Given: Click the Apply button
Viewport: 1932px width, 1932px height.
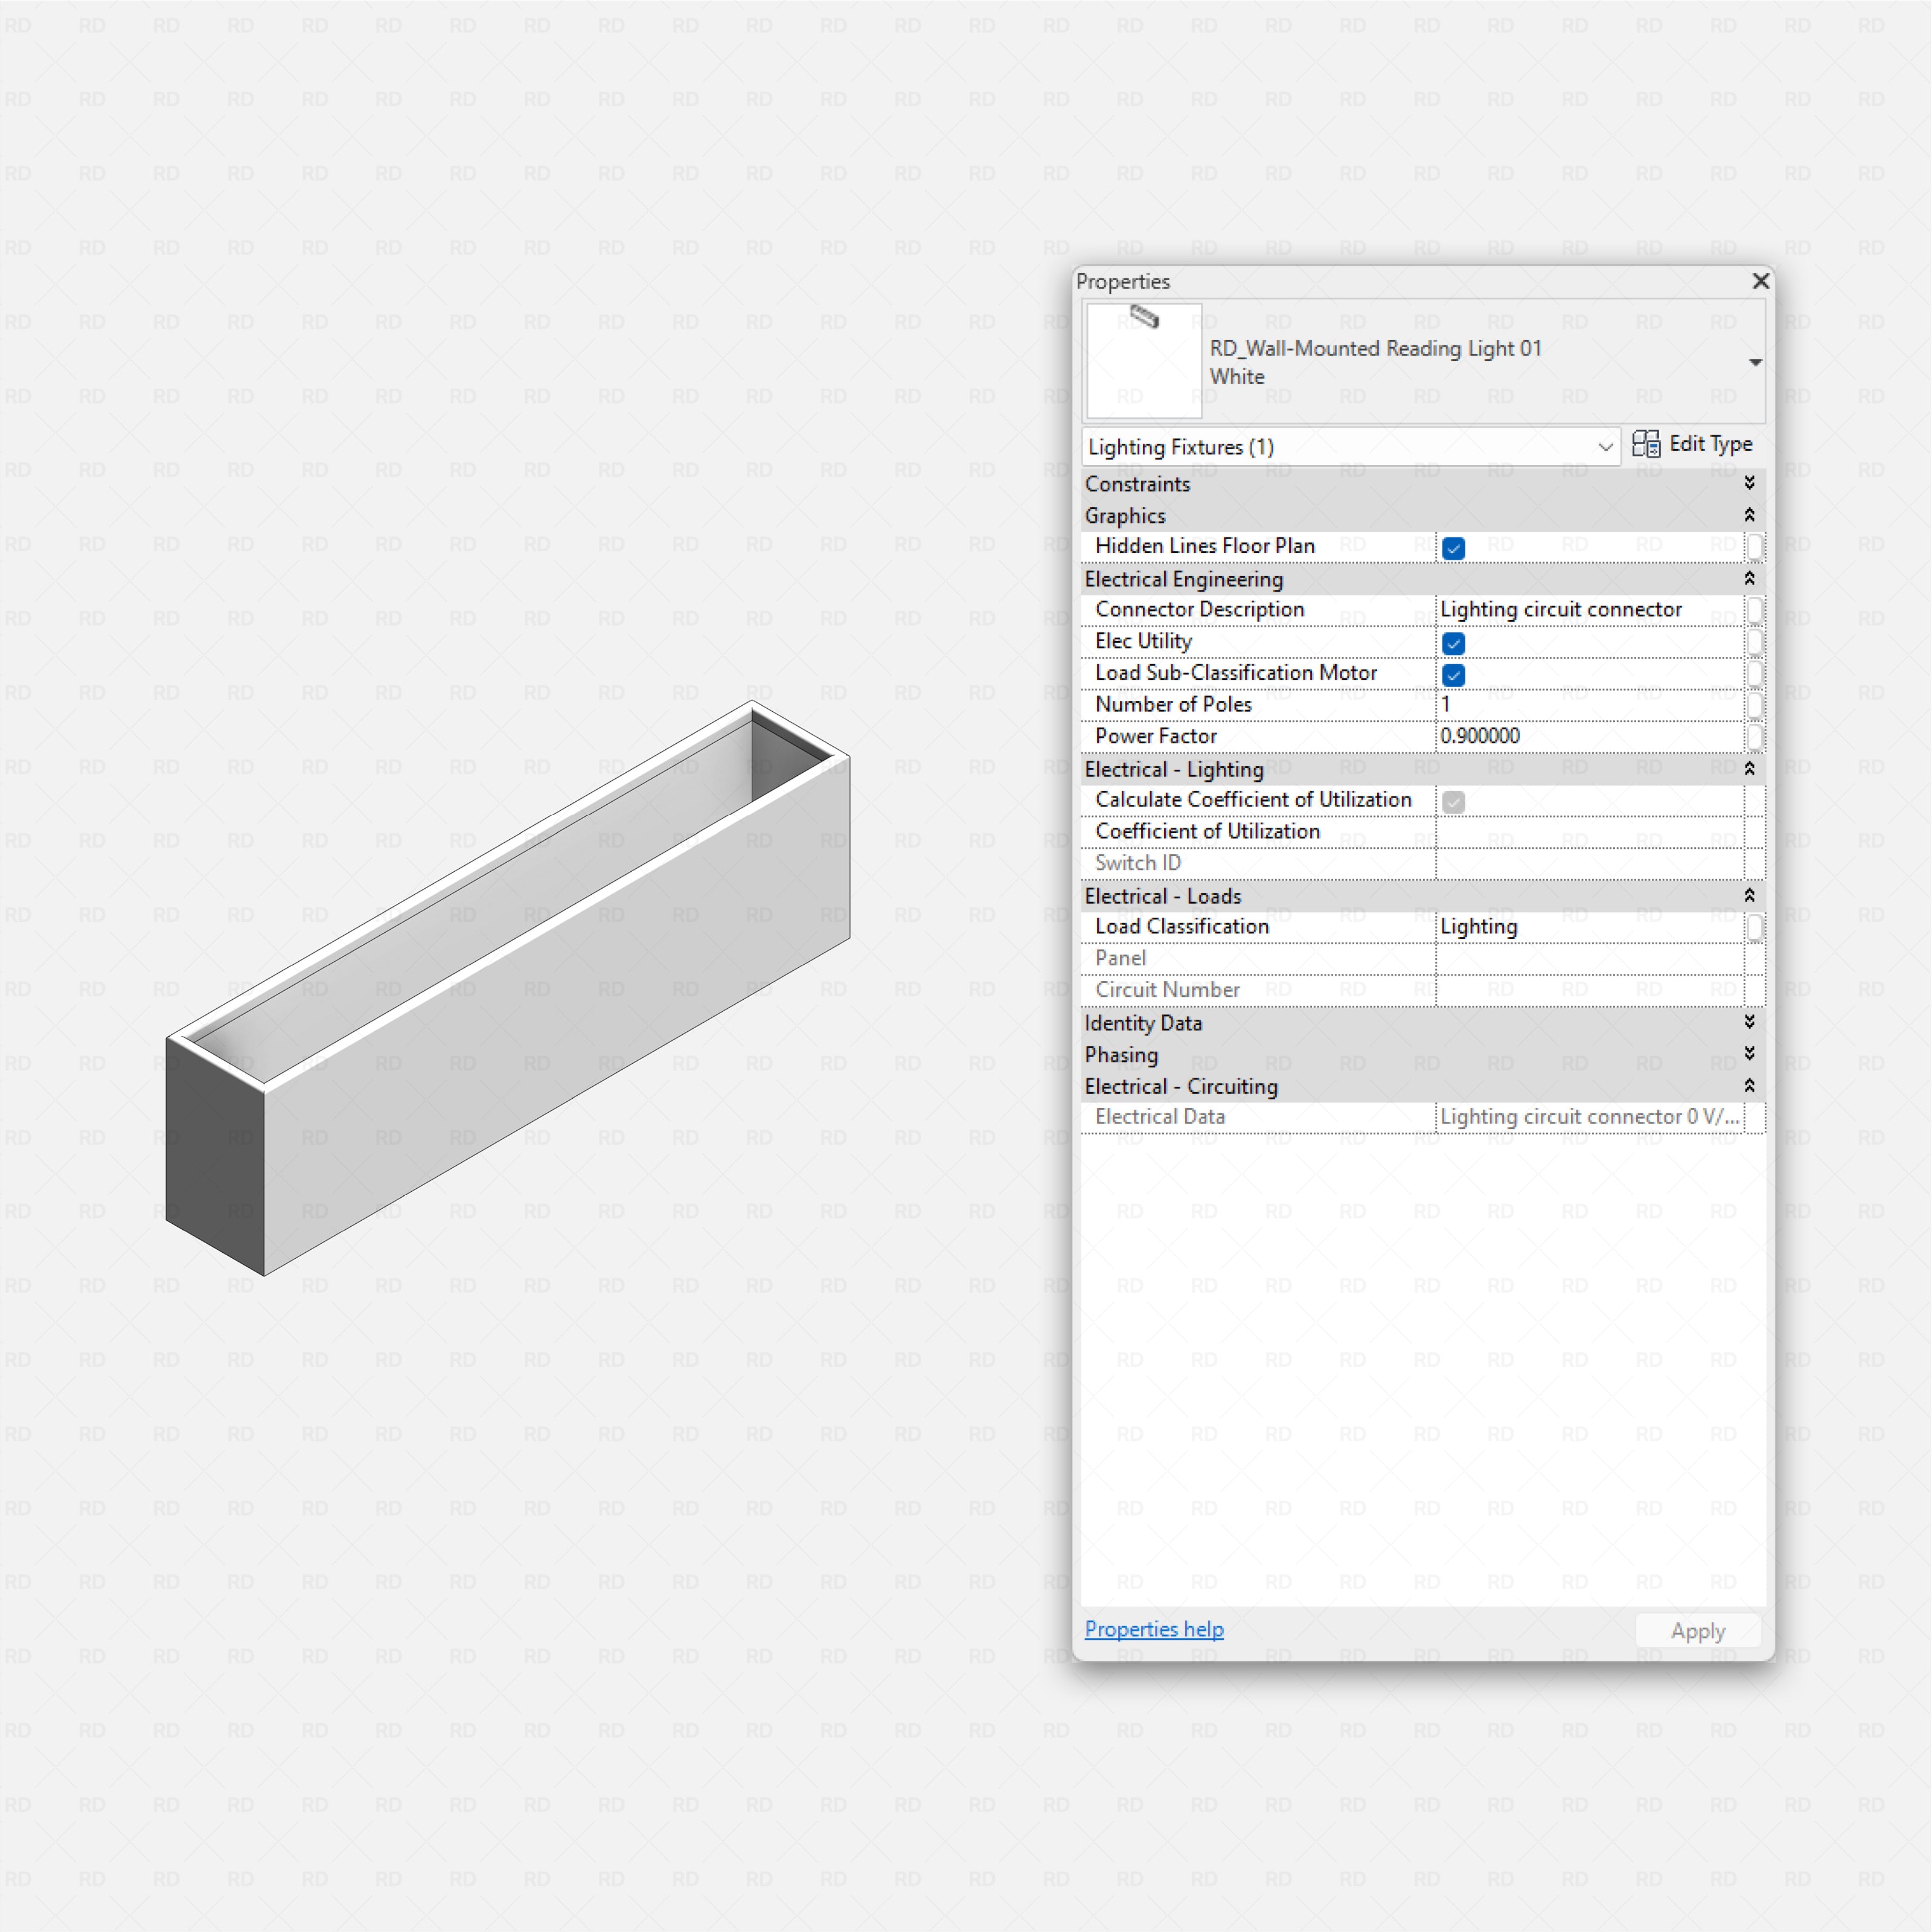Looking at the screenshot, I should click(x=1697, y=1630).
